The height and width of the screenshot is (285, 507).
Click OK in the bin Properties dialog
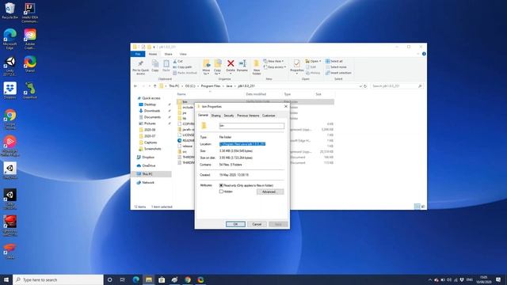click(x=235, y=224)
